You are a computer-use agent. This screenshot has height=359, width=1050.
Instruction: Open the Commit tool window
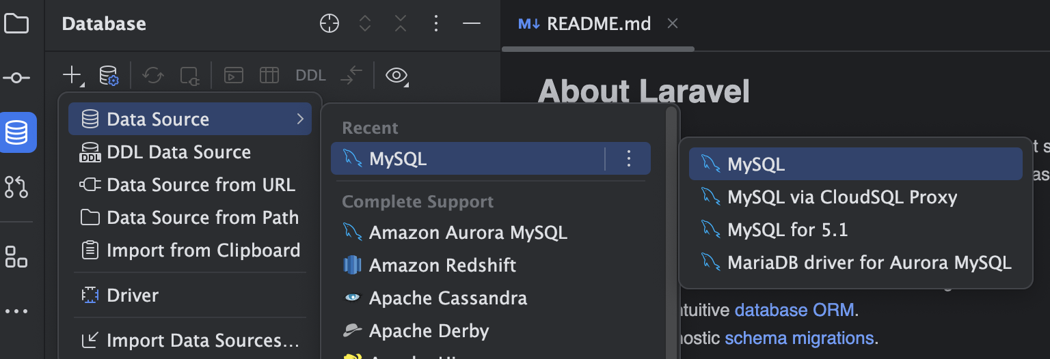(x=16, y=78)
